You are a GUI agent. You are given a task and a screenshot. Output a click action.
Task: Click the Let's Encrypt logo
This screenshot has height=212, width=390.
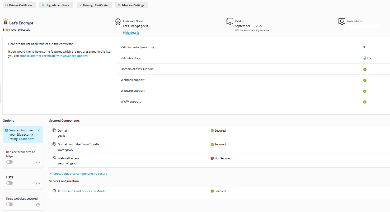click(x=18, y=22)
